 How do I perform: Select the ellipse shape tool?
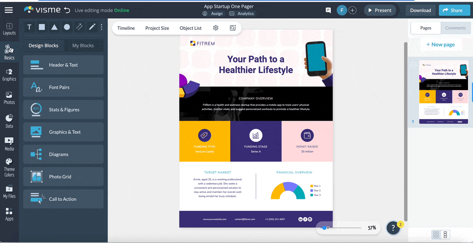click(67, 27)
